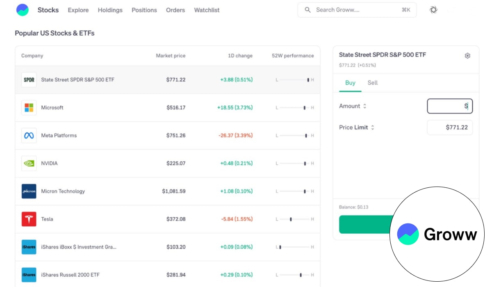Open the Holdings page
The height and width of the screenshot is (287, 492).
110,10
